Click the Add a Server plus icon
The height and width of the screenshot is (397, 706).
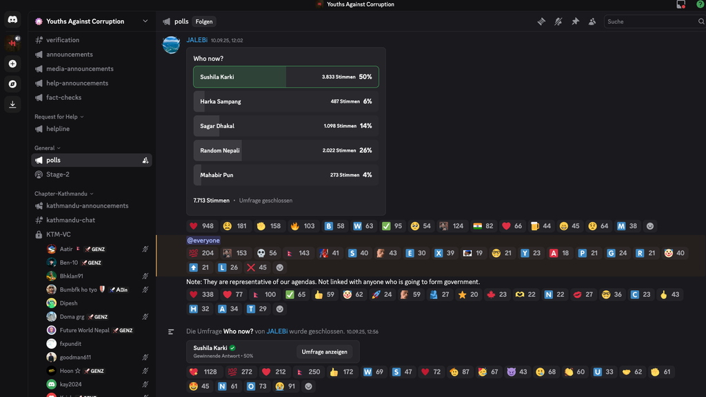[x=12, y=63]
